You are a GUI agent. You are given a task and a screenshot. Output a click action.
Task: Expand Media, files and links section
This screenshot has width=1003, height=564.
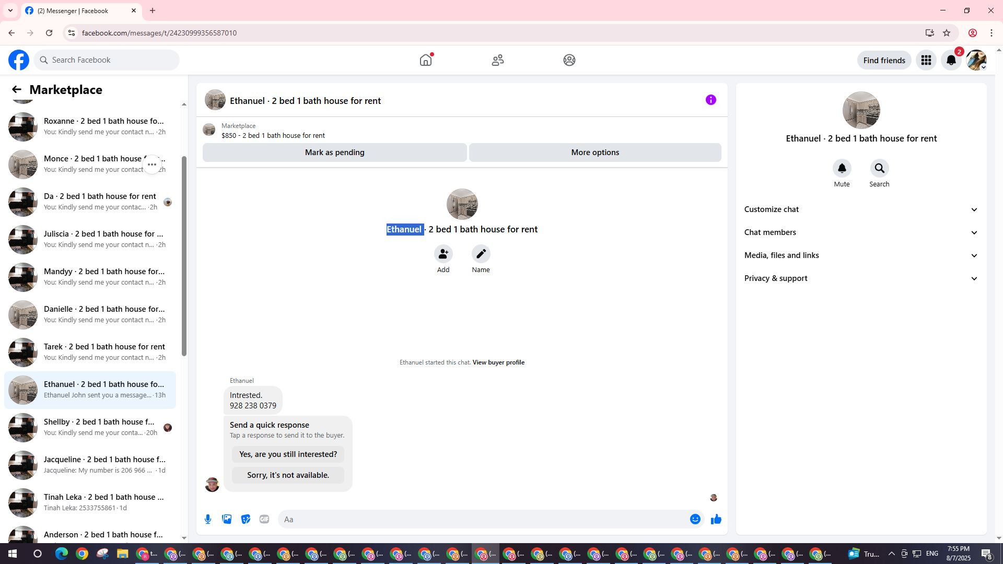tap(861, 255)
